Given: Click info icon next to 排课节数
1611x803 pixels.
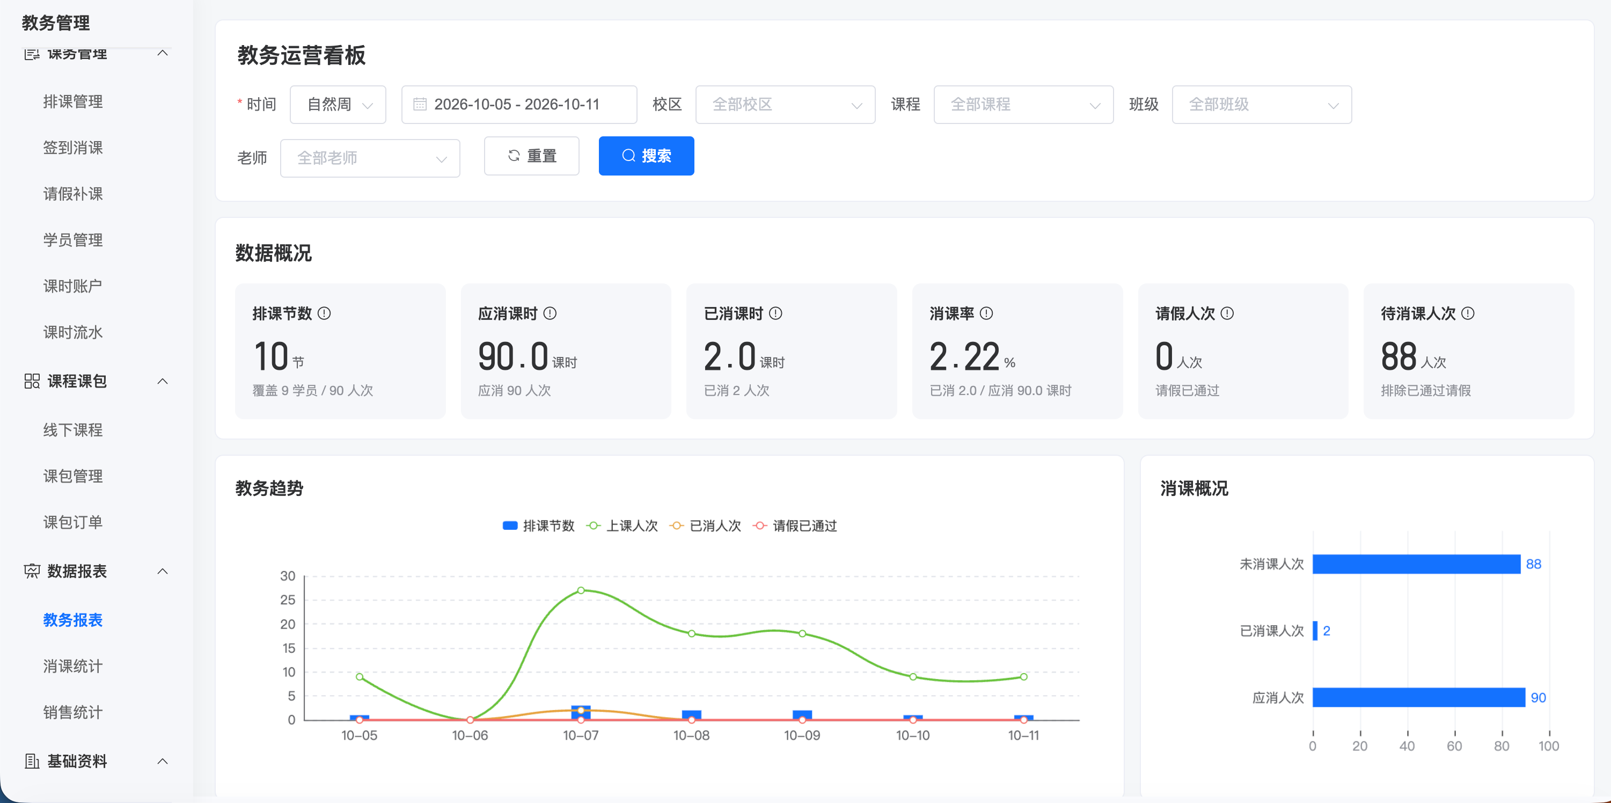Looking at the screenshot, I should click(x=324, y=313).
